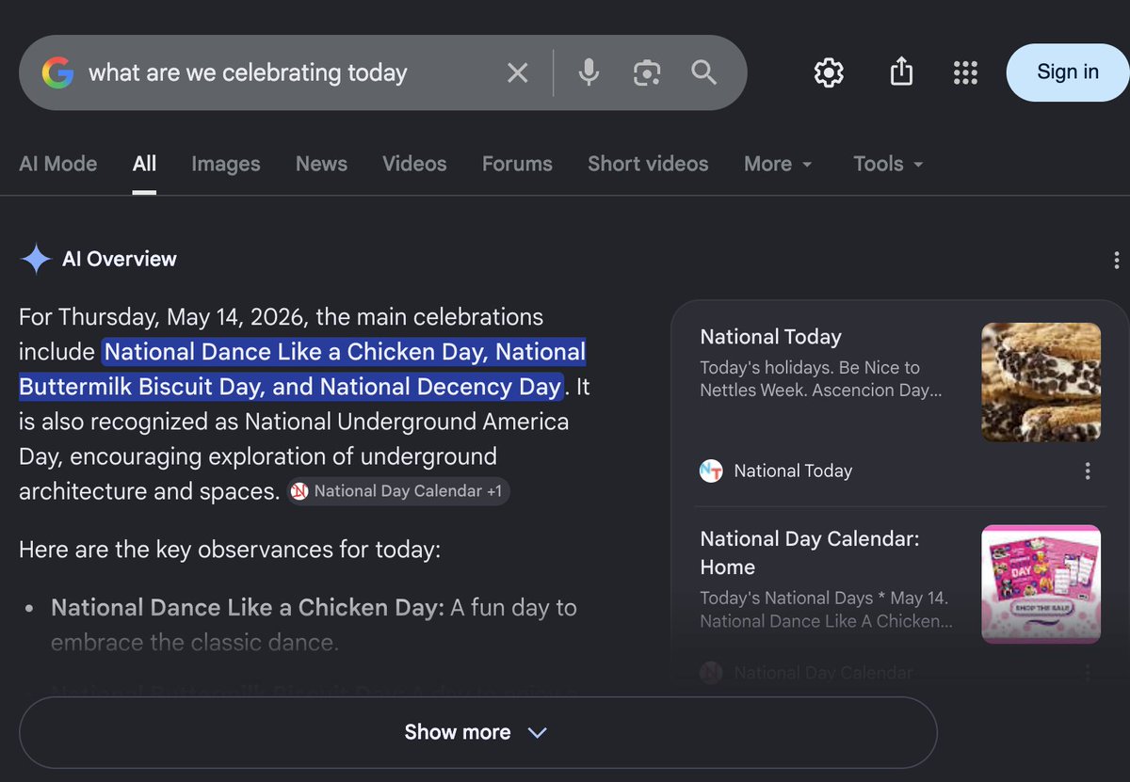The image size is (1130, 782).
Task: Click the Sign in button
Action: coord(1068,72)
